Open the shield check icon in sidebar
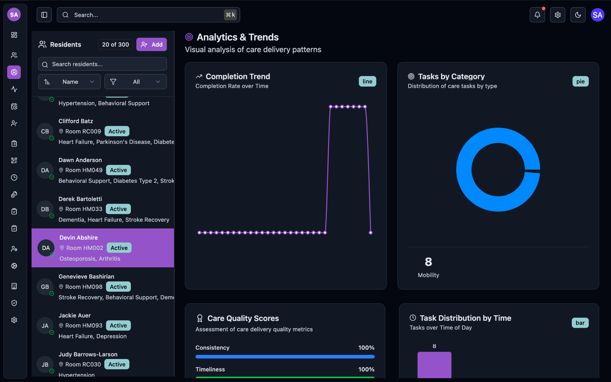The image size is (611, 382). pyautogui.click(x=14, y=303)
